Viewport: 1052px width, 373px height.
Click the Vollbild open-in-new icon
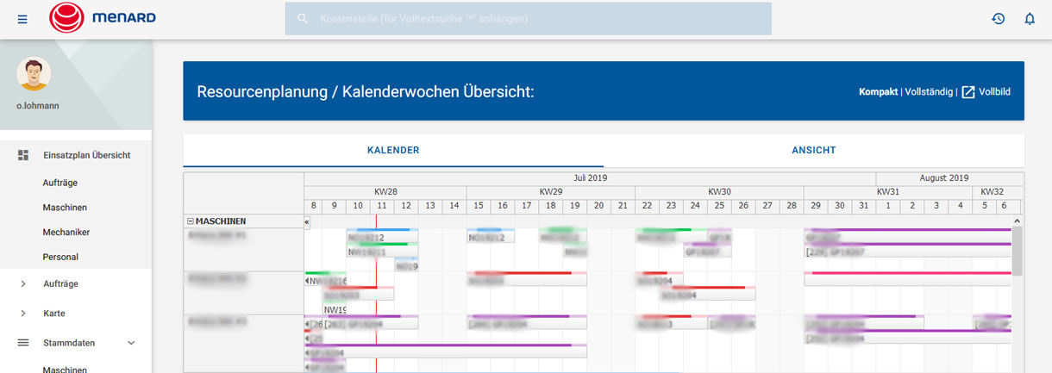(968, 91)
